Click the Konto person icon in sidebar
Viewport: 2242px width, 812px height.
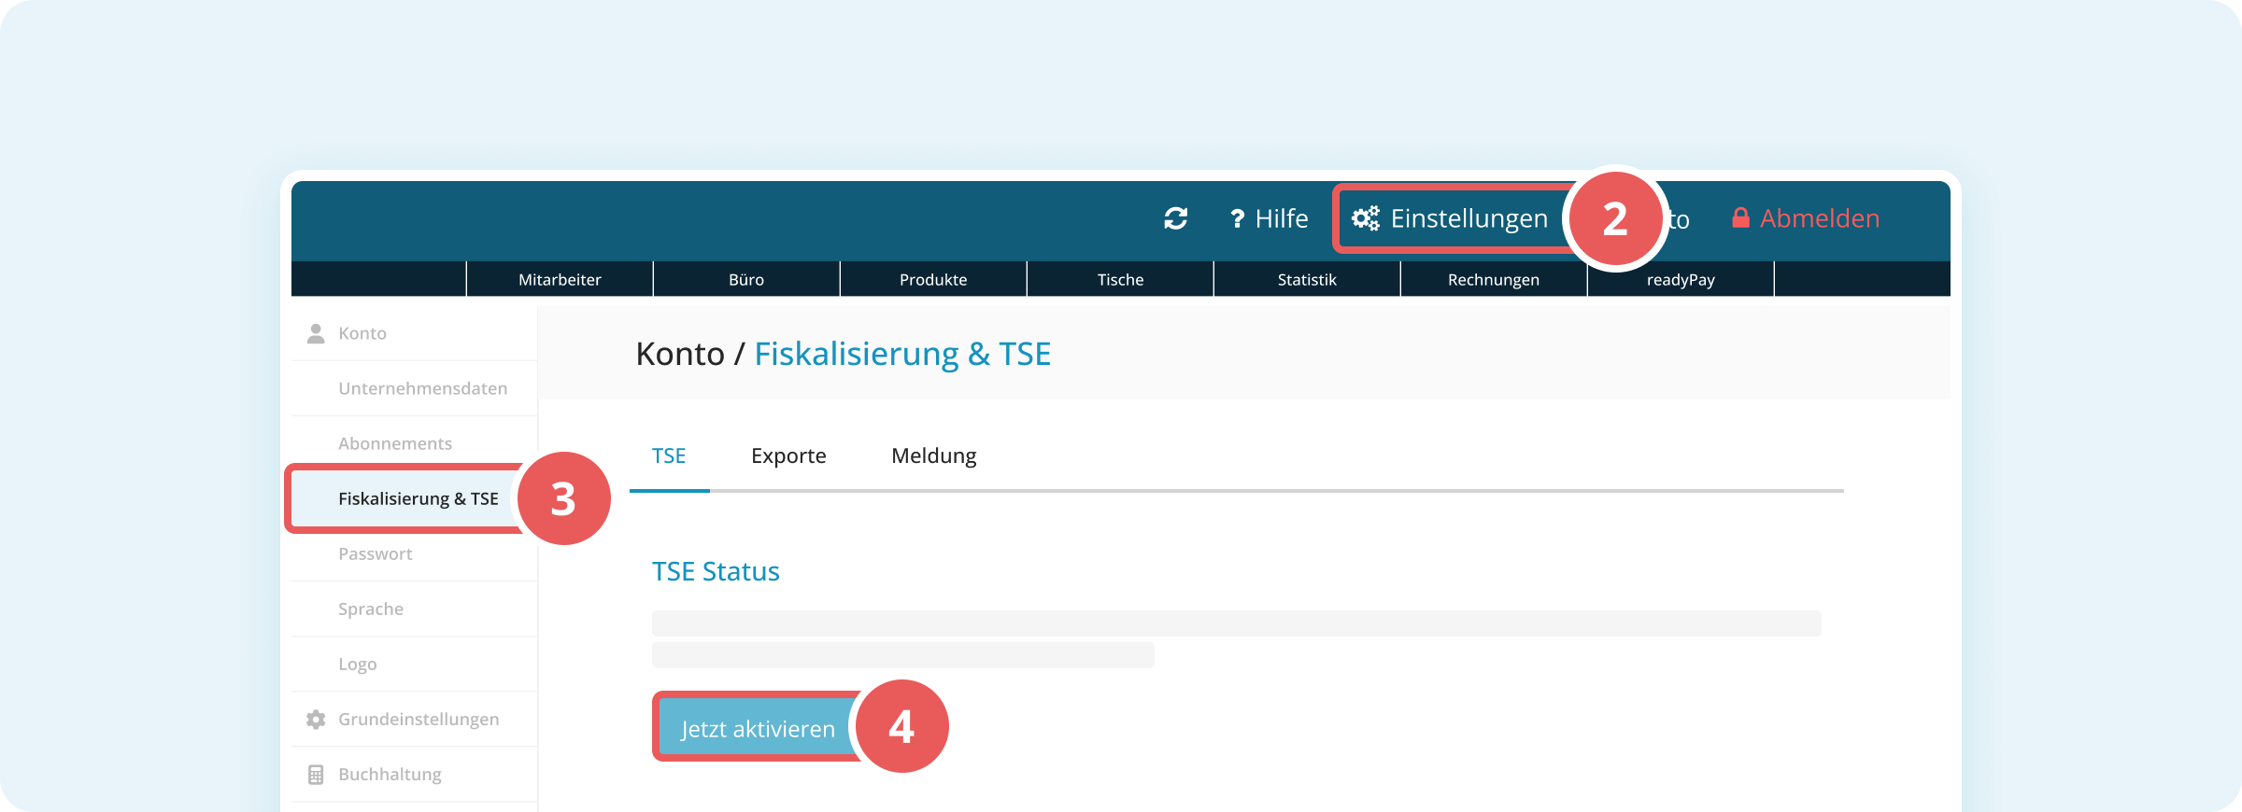coord(316,333)
